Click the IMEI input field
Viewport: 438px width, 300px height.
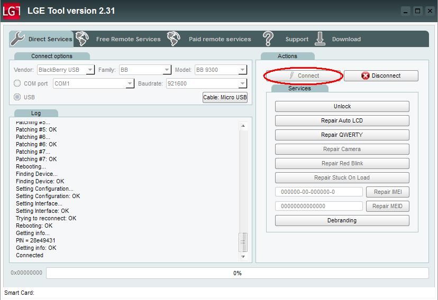319,192
